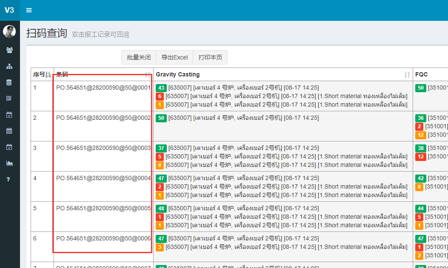This screenshot has height=268, width=448.
Task: Open the calendar grid sidebar icon
Action: 9,131
